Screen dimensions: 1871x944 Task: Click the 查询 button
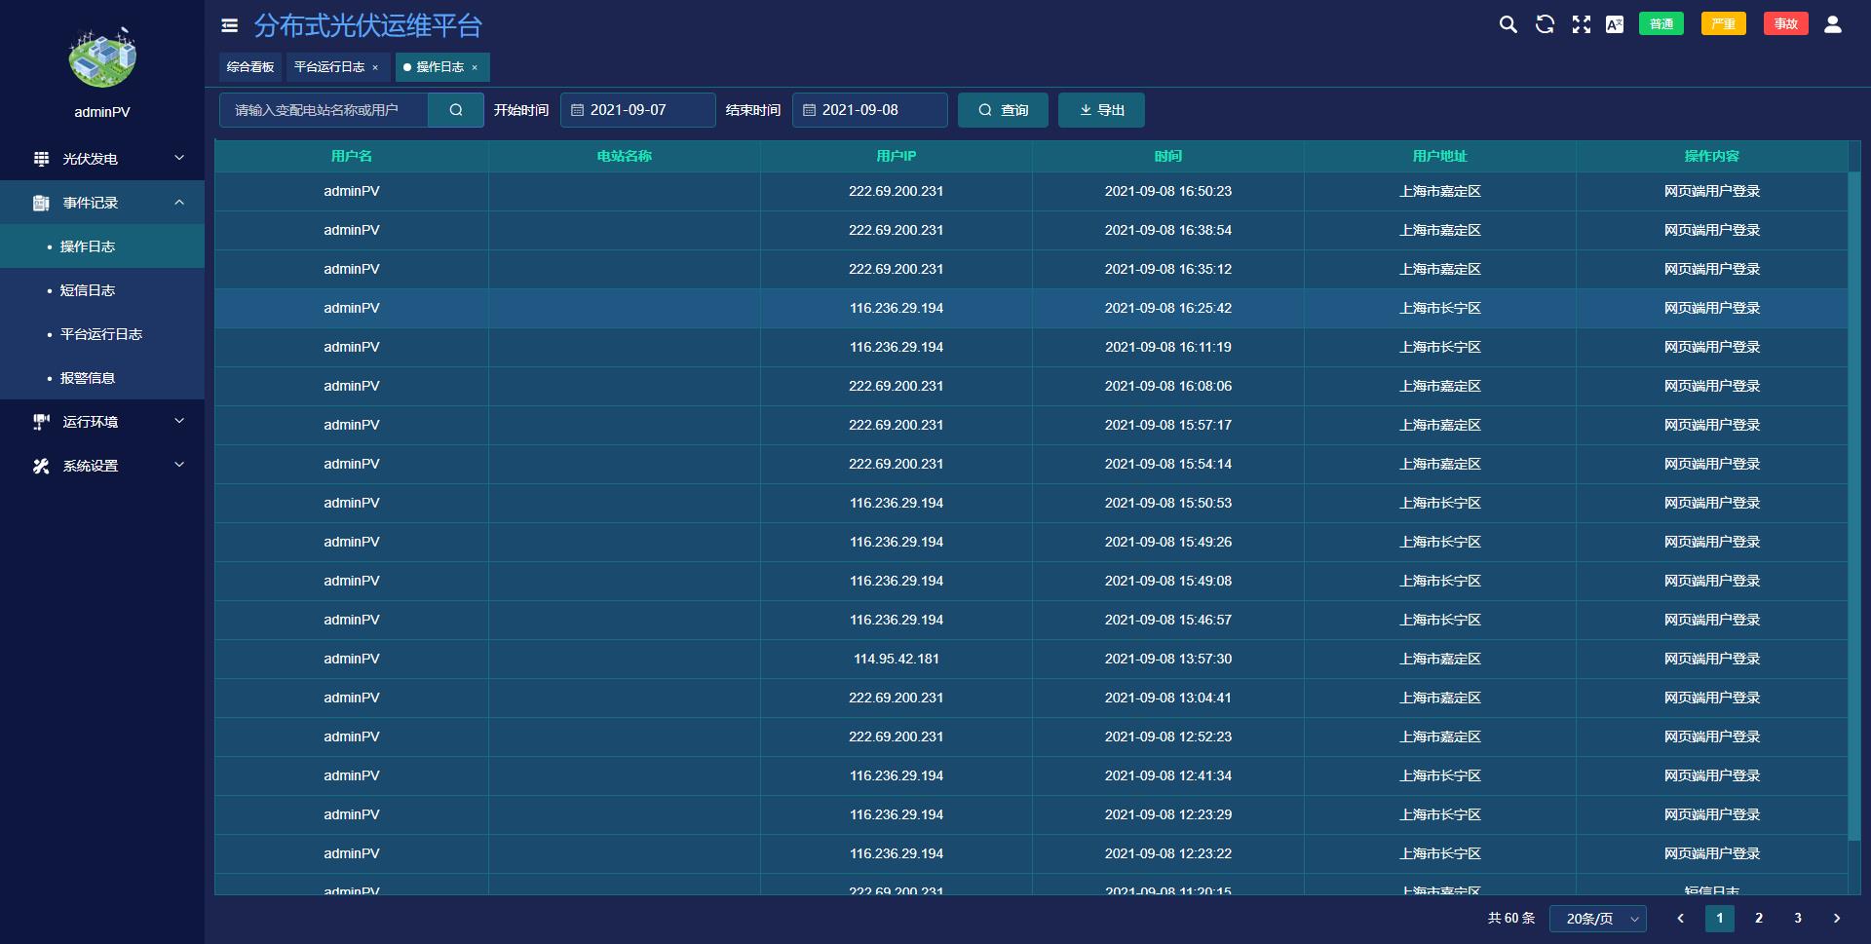click(x=1003, y=110)
